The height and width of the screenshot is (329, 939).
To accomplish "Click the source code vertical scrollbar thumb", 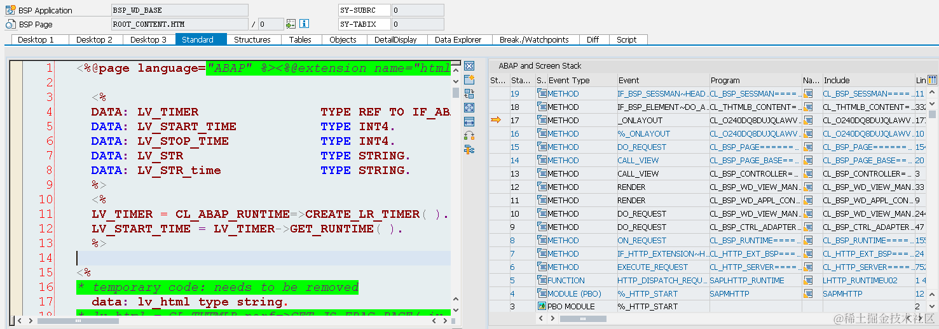I will [x=455, y=93].
